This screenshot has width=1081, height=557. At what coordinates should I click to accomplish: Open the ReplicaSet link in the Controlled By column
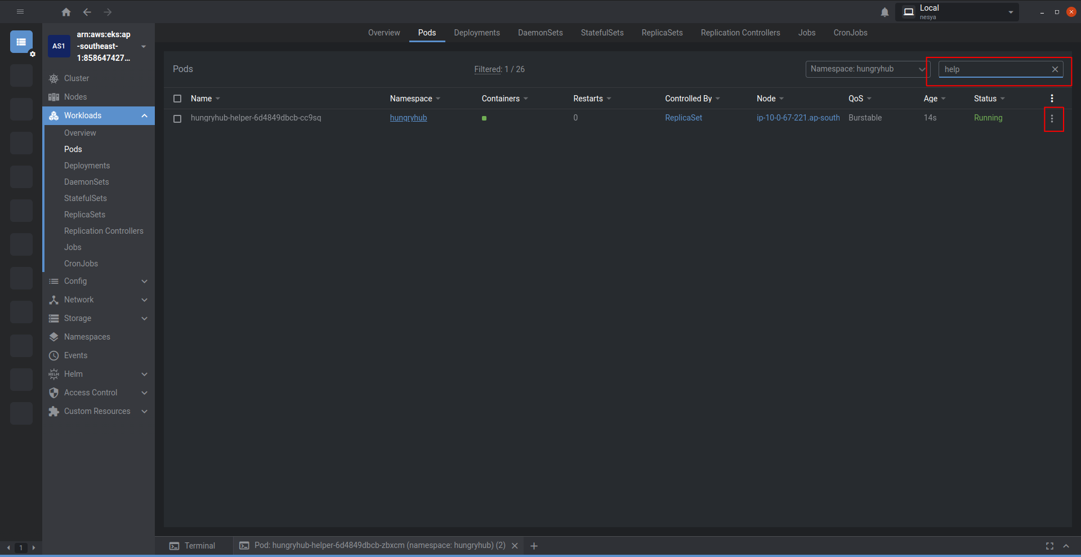(683, 118)
